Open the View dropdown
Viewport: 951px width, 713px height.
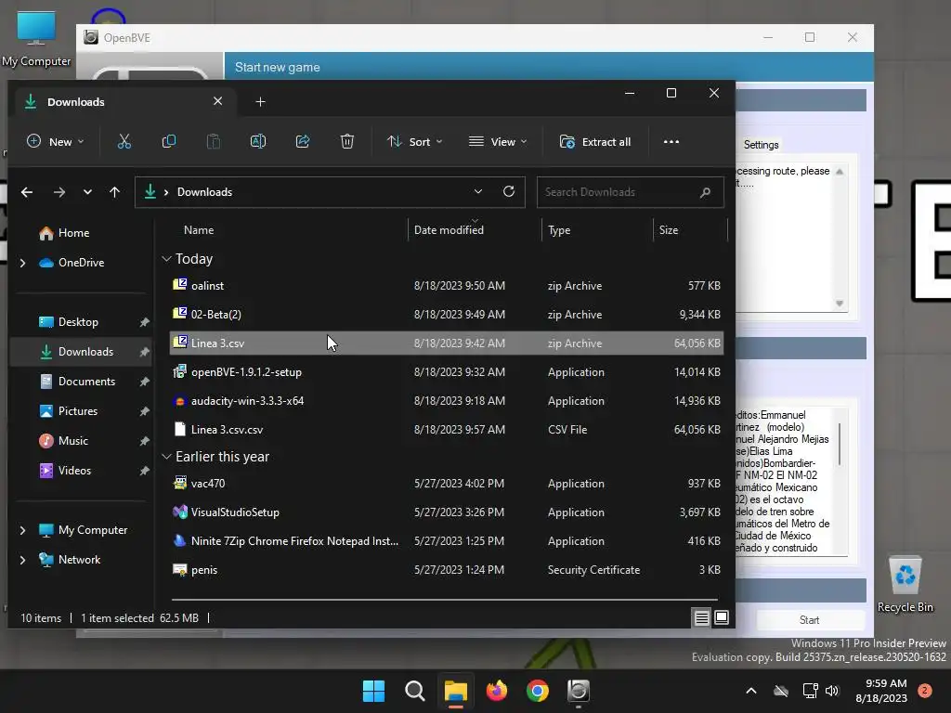click(x=498, y=142)
